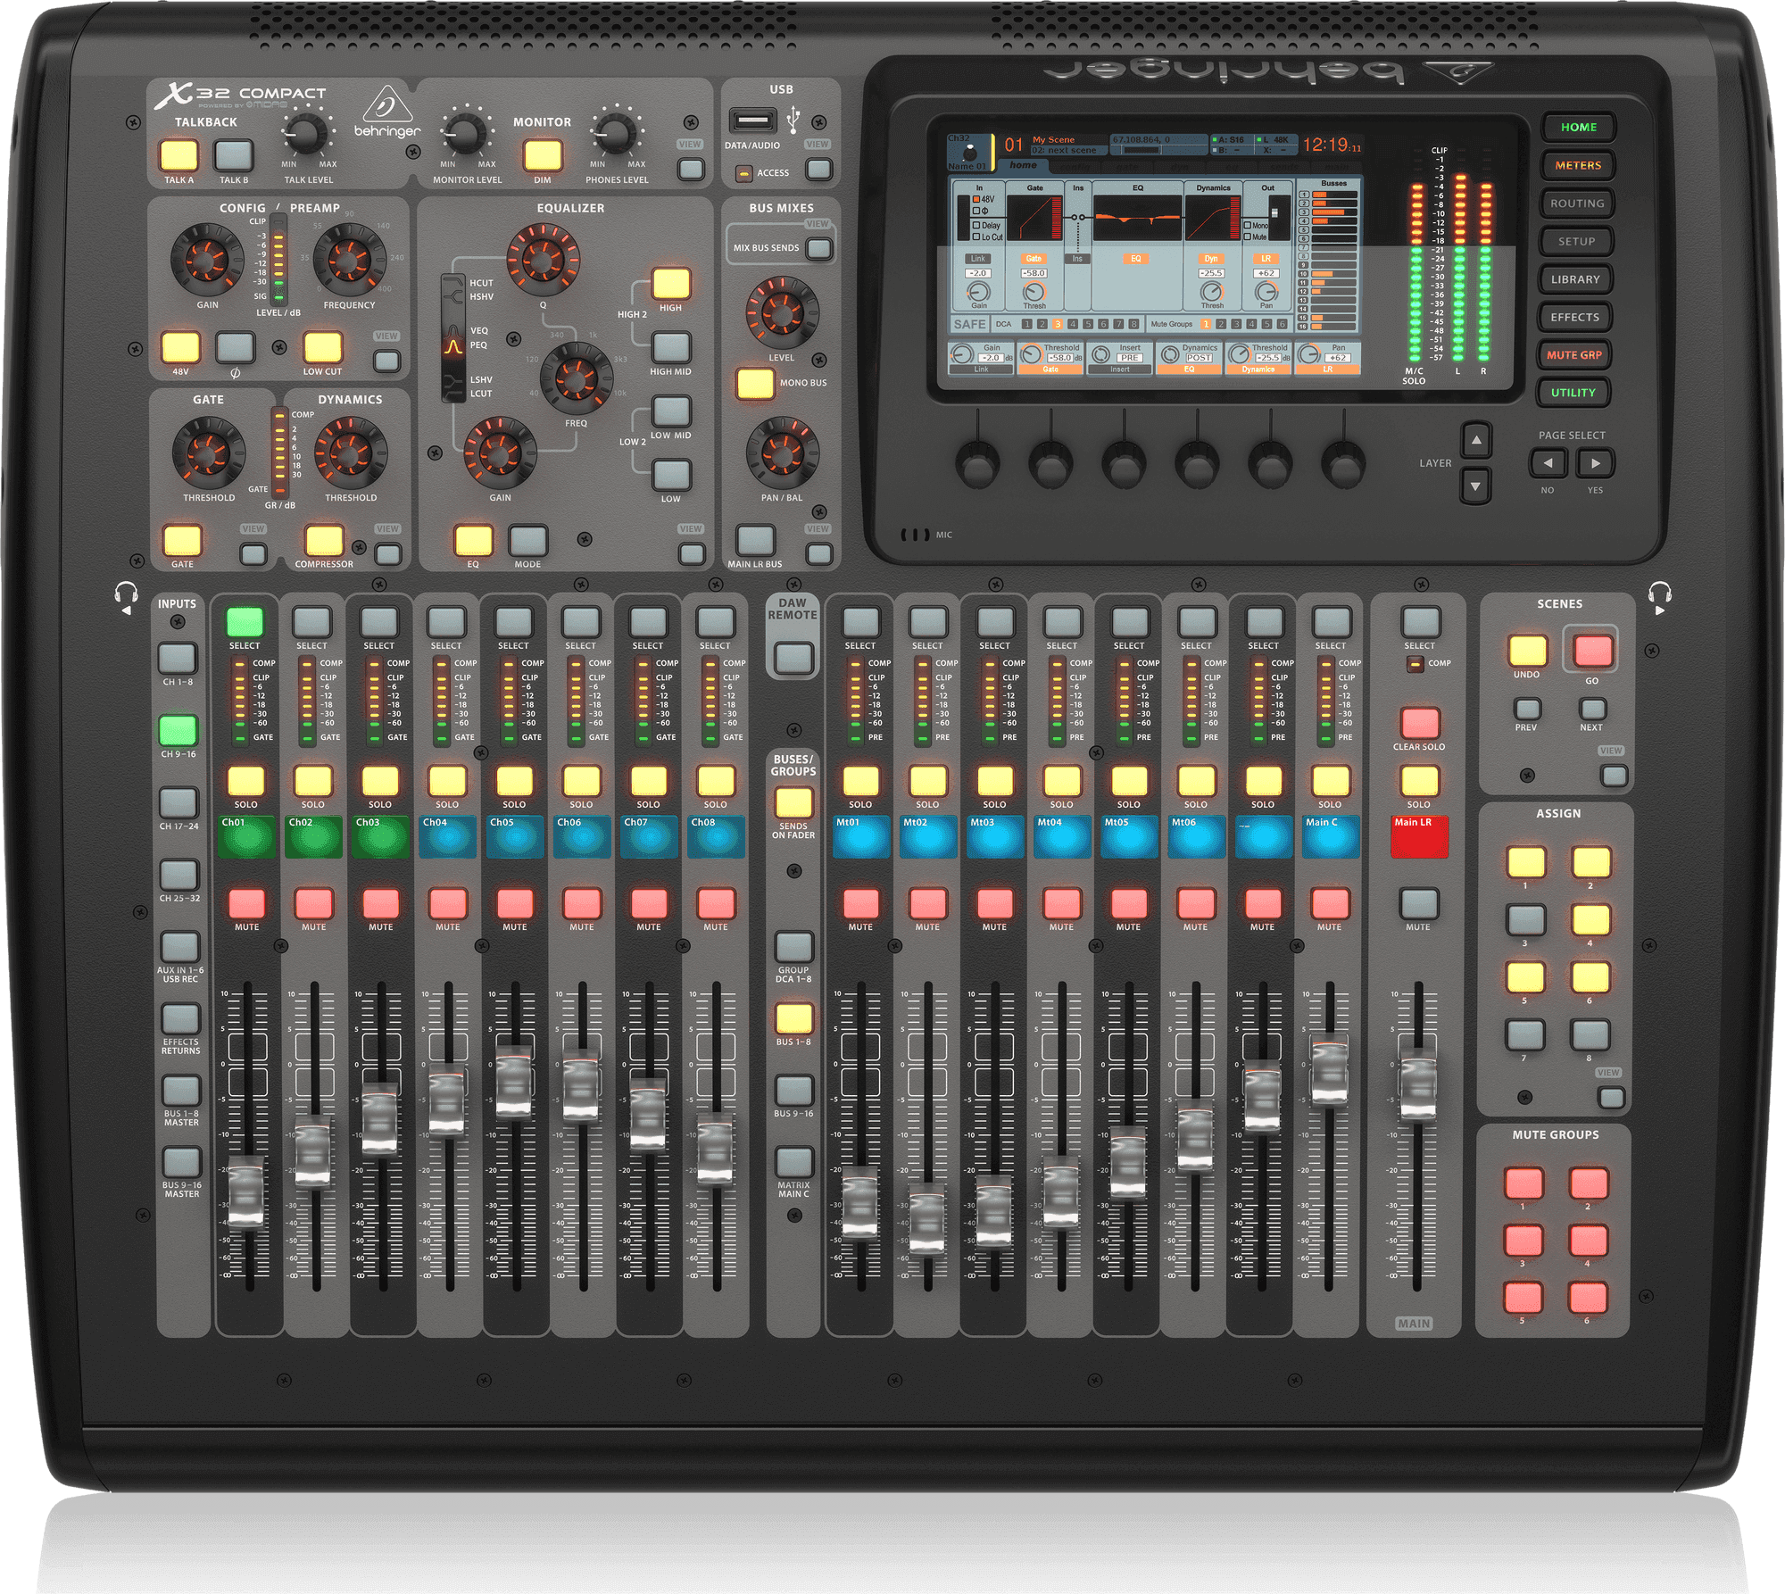The image size is (1785, 1594).
Task: Select the MATRIX MAIN C layer
Action: pyautogui.click(x=793, y=1162)
